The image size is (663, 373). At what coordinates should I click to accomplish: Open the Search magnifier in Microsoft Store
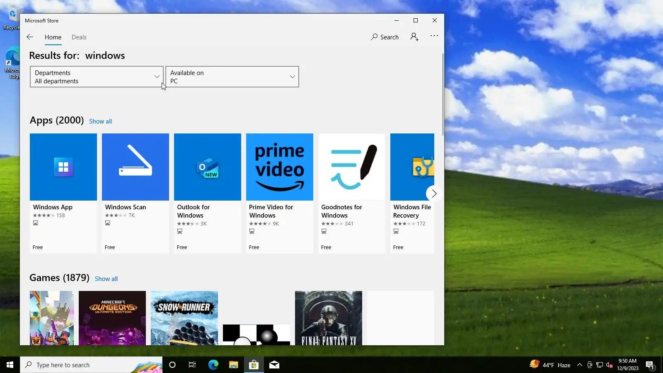click(385, 37)
